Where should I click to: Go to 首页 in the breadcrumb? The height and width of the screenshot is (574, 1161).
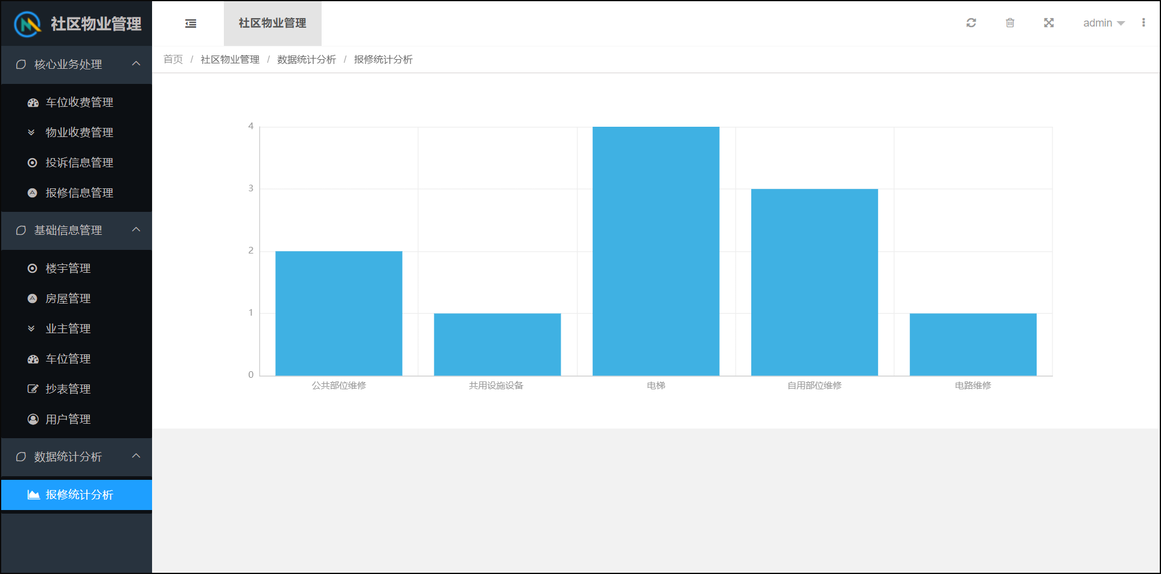pyautogui.click(x=173, y=59)
